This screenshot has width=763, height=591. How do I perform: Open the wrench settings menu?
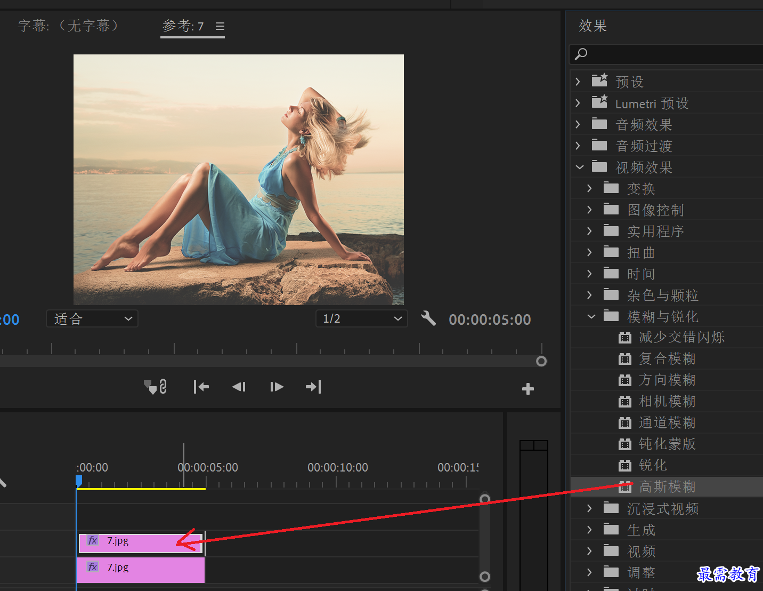(x=428, y=318)
